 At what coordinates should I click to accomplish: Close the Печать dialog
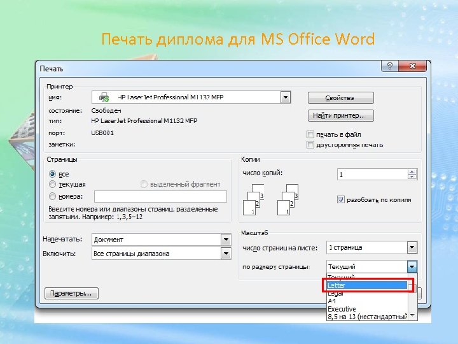point(412,66)
